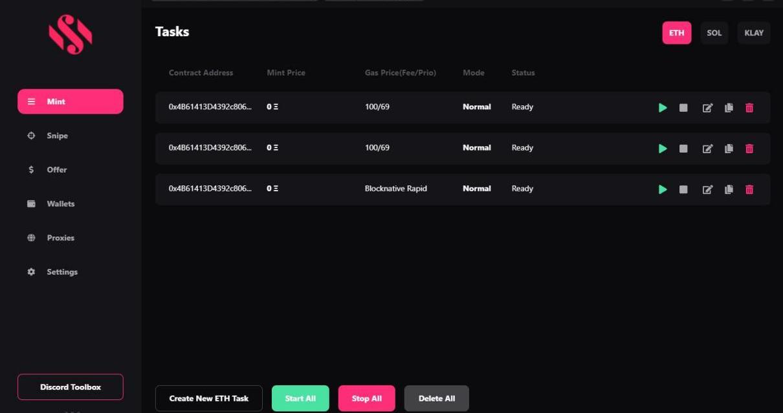783x413 pixels.
Task: Open the Discord Toolbox
Action: pyautogui.click(x=71, y=387)
